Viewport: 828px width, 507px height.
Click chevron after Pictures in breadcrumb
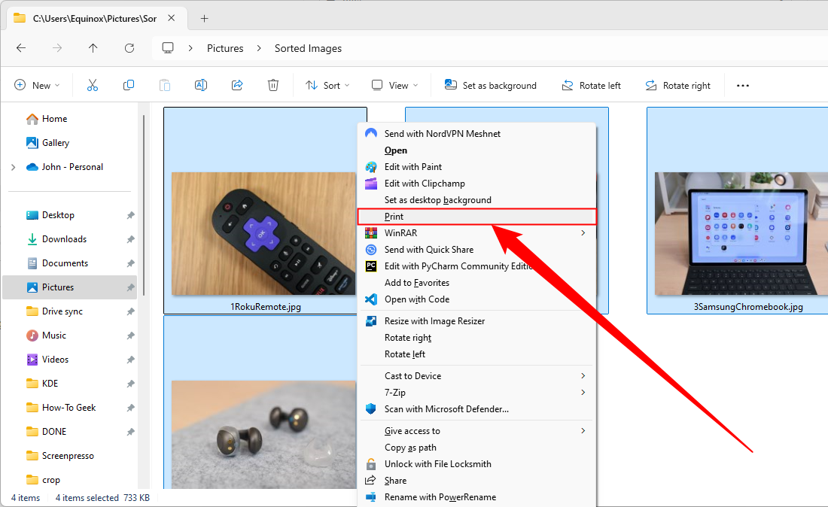pyautogui.click(x=259, y=48)
